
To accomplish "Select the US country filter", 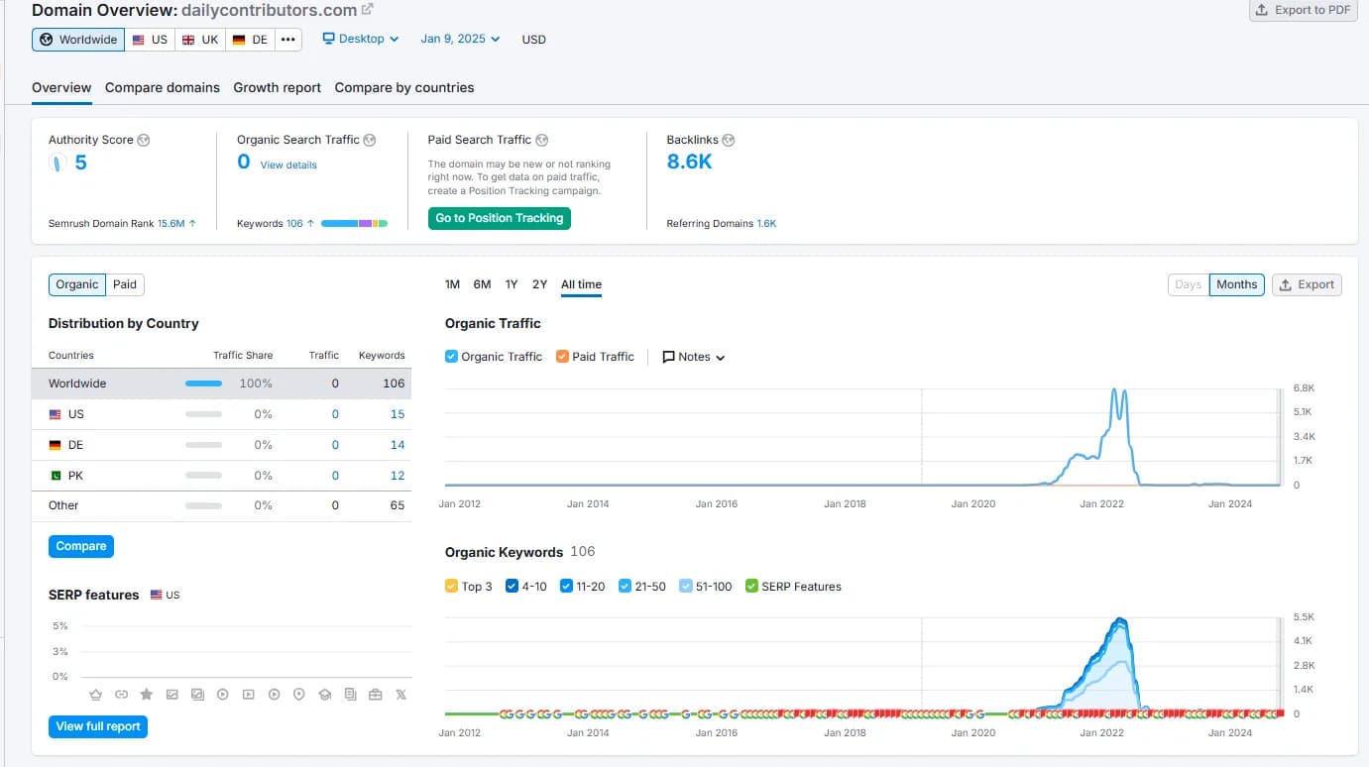I will [x=150, y=40].
